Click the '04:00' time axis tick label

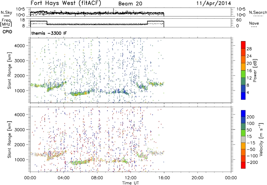[63, 178]
